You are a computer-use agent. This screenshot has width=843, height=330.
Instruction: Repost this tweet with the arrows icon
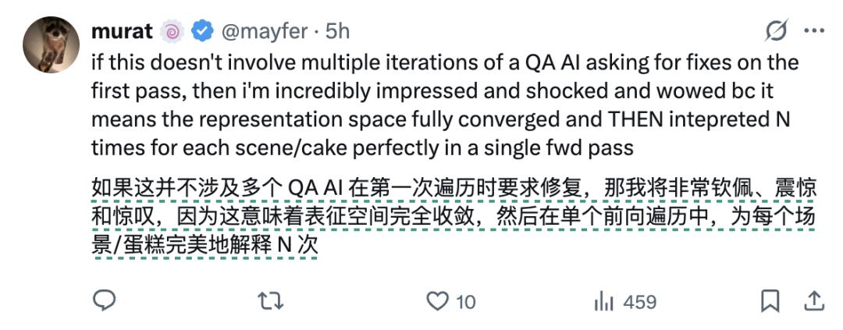[x=270, y=300]
